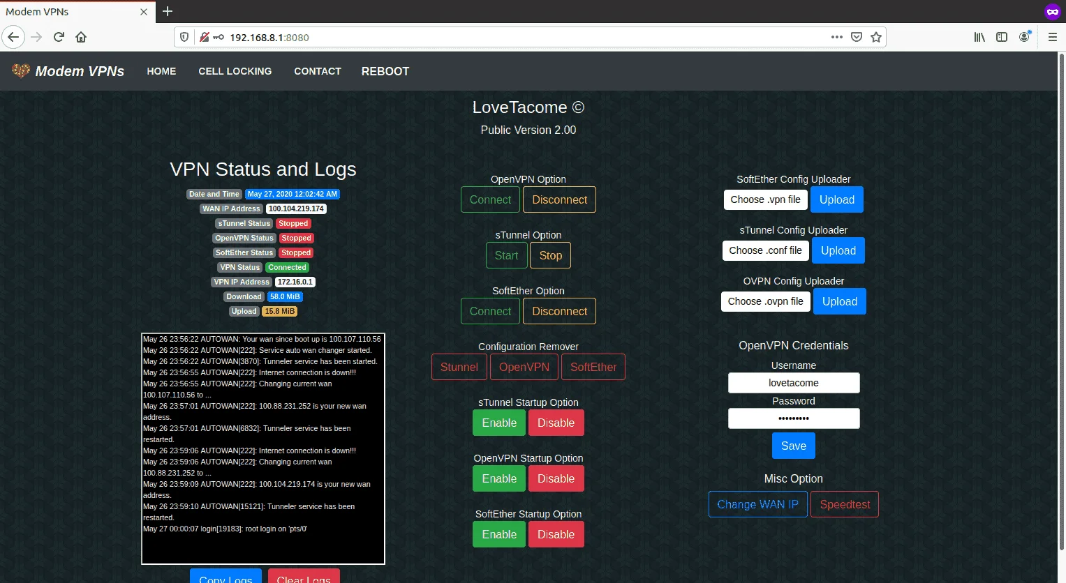The height and width of the screenshot is (583, 1066).
Task: Close the Modem VPNs tab
Action: 144,12
